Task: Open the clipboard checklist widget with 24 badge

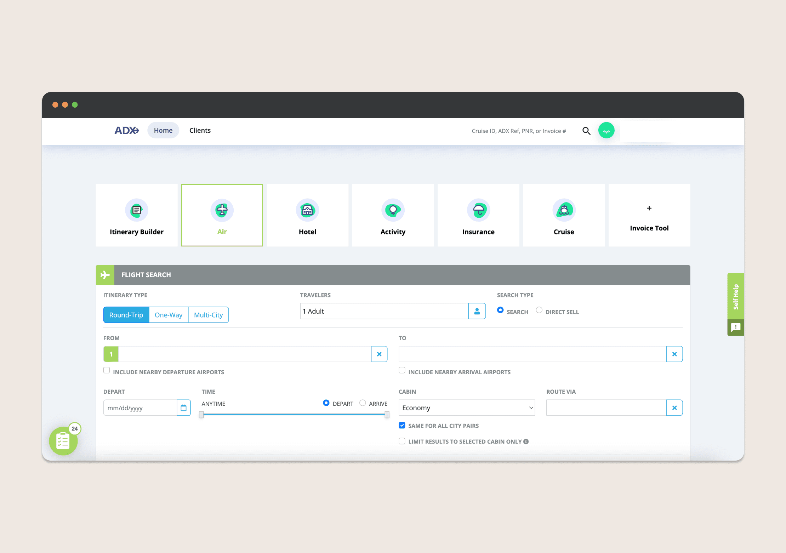Action: click(x=63, y=441)
